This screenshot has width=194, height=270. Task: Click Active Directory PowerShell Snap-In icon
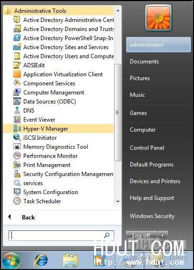pos(17,38)
